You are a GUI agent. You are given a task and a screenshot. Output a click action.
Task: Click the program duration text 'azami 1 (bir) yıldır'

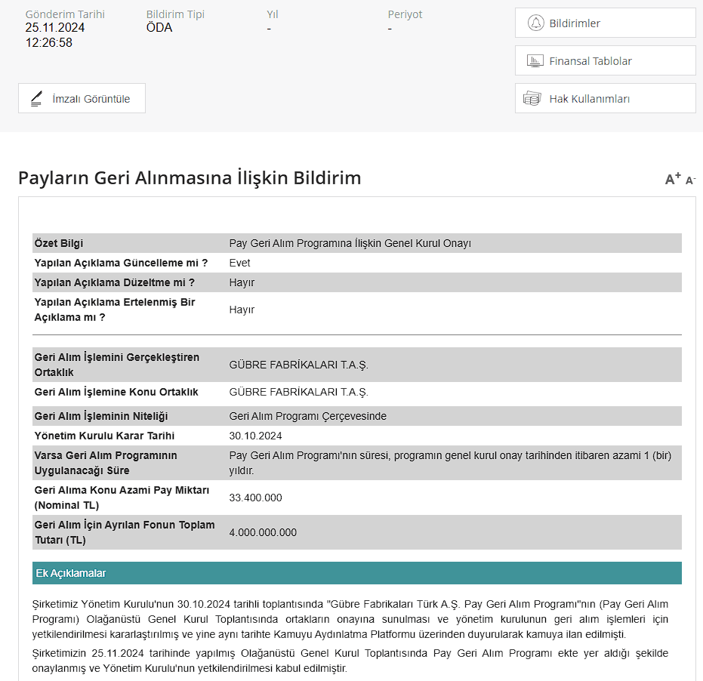pyautogui.click(x=450, y=463)
